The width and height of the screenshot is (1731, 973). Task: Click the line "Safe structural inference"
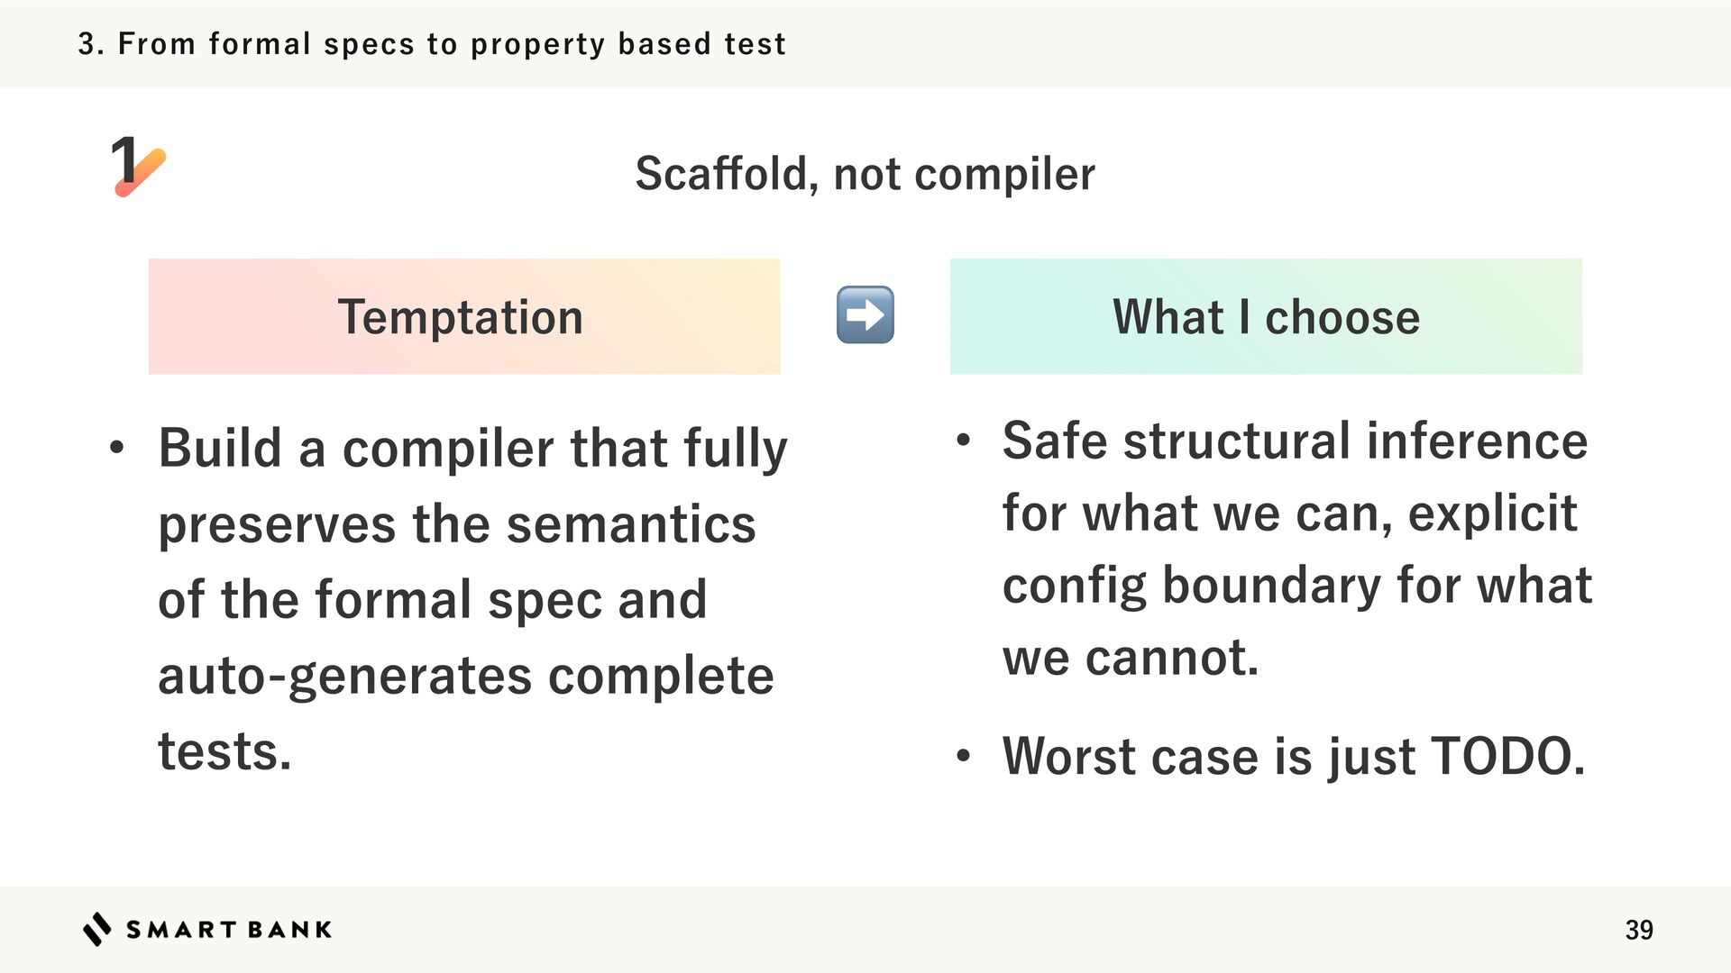point(1294,441)
